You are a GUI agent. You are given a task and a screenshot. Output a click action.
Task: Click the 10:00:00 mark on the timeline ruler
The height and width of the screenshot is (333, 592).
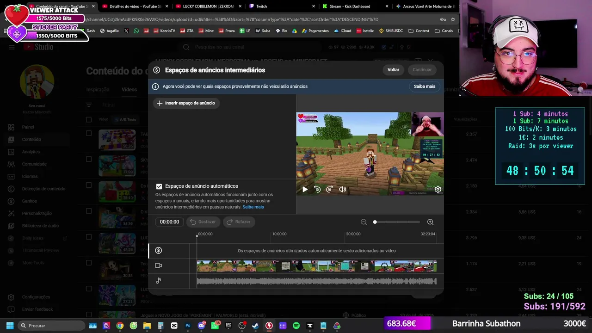click(x=279, y=234)
